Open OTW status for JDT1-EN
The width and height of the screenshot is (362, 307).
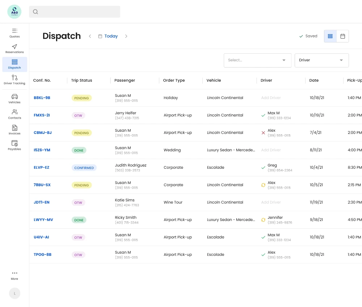(x=78, y=202)
